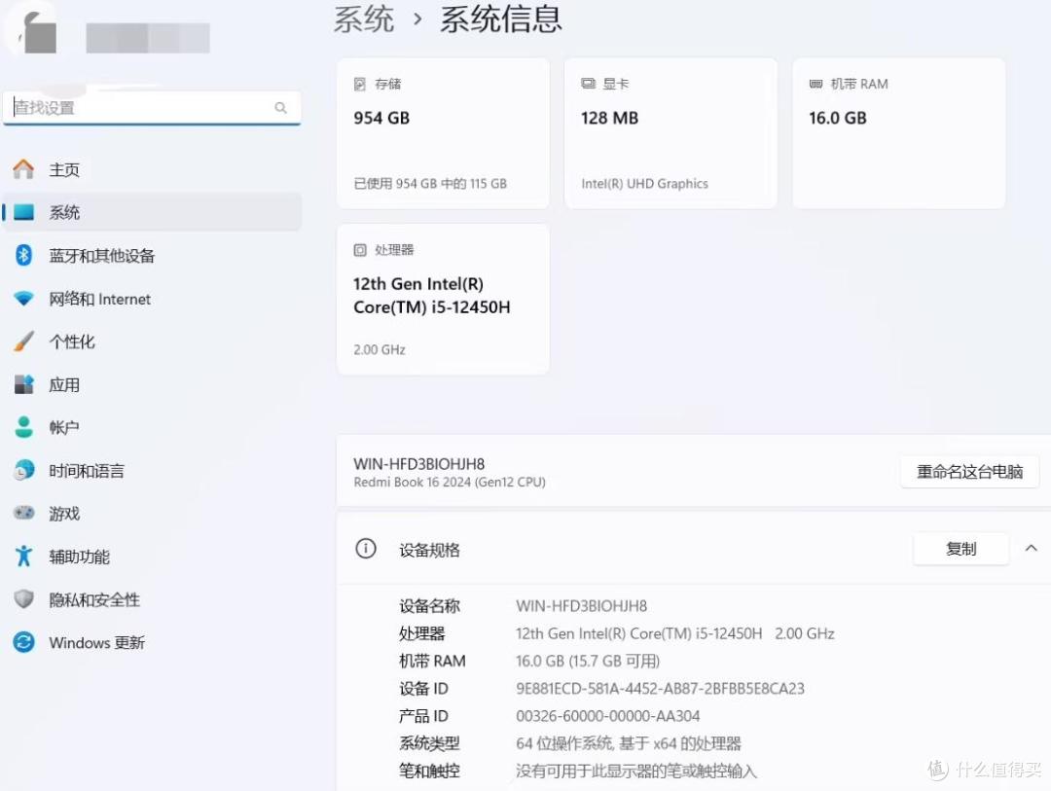This screenshot has height=791, width=1051.
Task: Click the 处理器 spec row value
Action: pos(675,633)
